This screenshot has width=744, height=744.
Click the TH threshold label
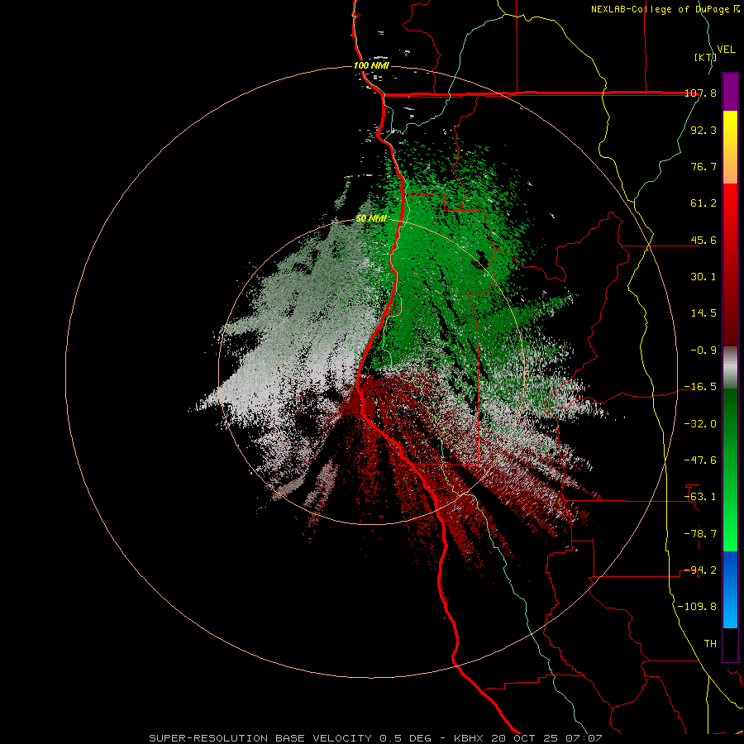click(x=710, y=644)
